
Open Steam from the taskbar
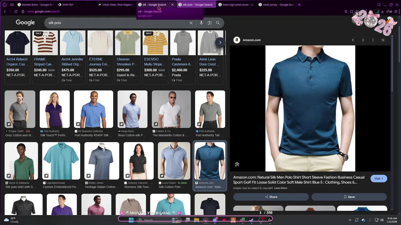pos(252,220)
